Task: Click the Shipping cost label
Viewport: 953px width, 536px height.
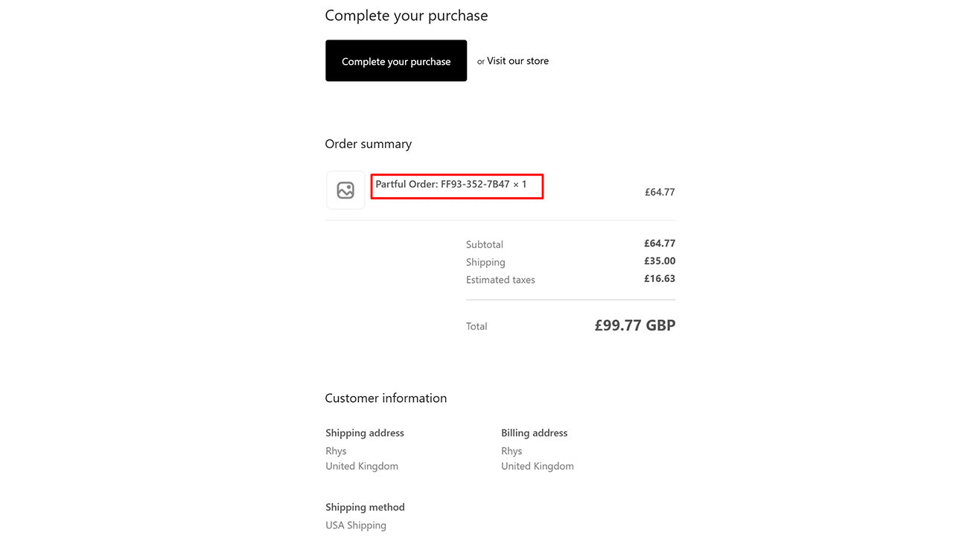Action: [x=485, y=262]
